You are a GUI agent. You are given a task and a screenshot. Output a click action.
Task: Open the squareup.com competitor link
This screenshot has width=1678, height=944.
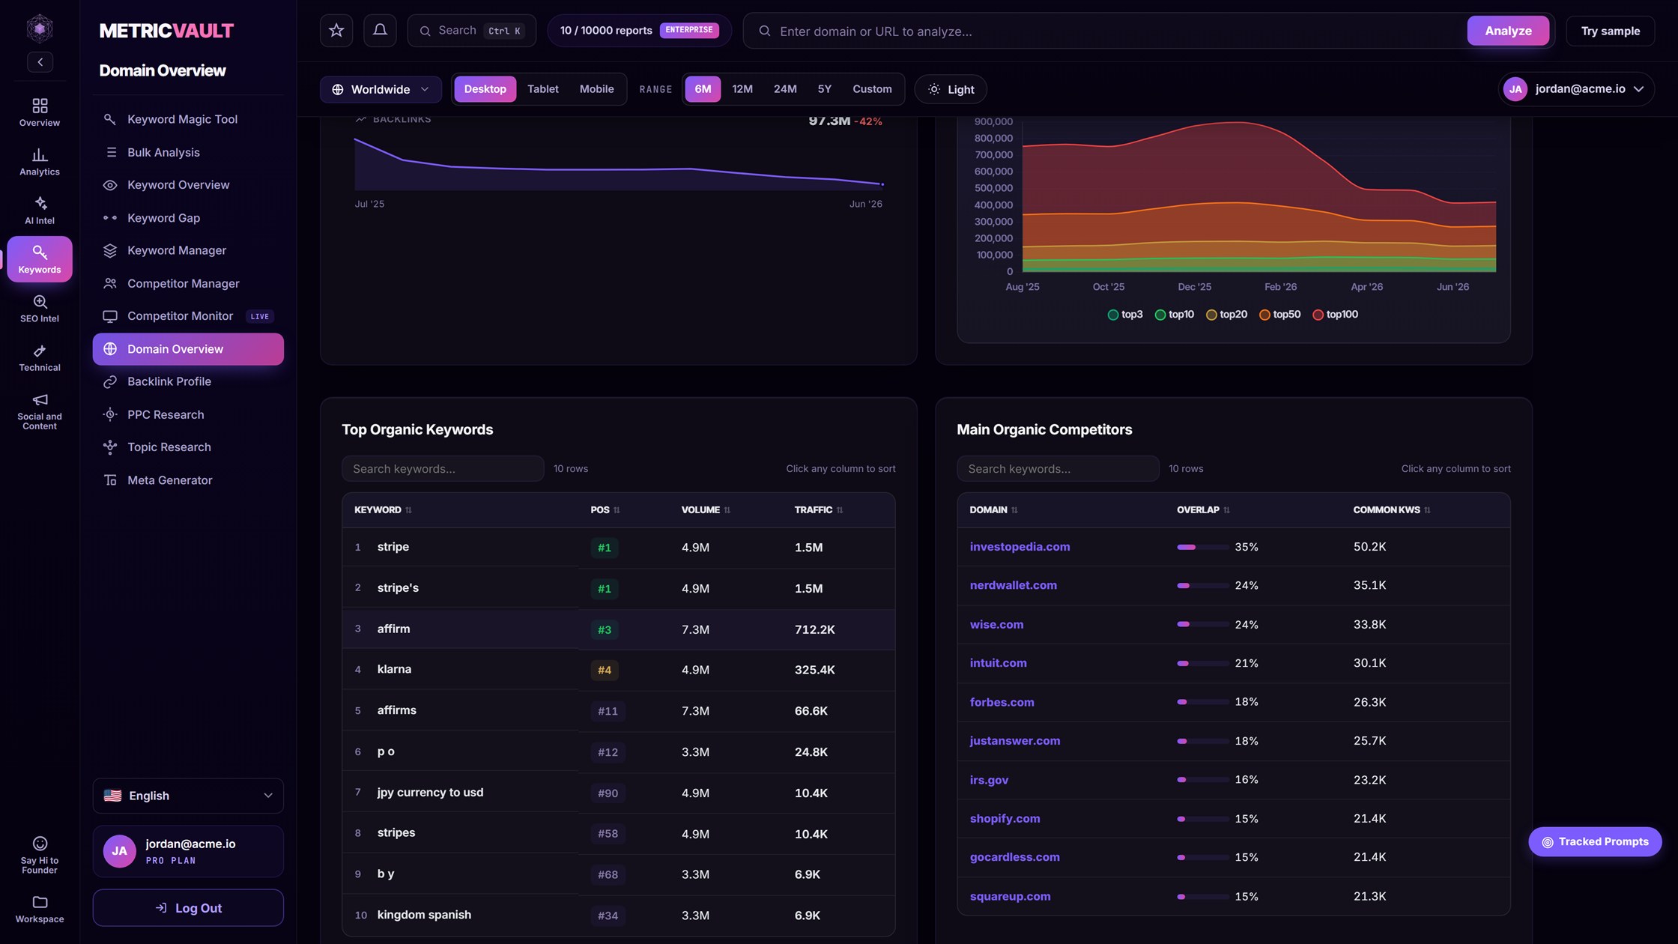pyautogui.click(x=1010, y=896)
